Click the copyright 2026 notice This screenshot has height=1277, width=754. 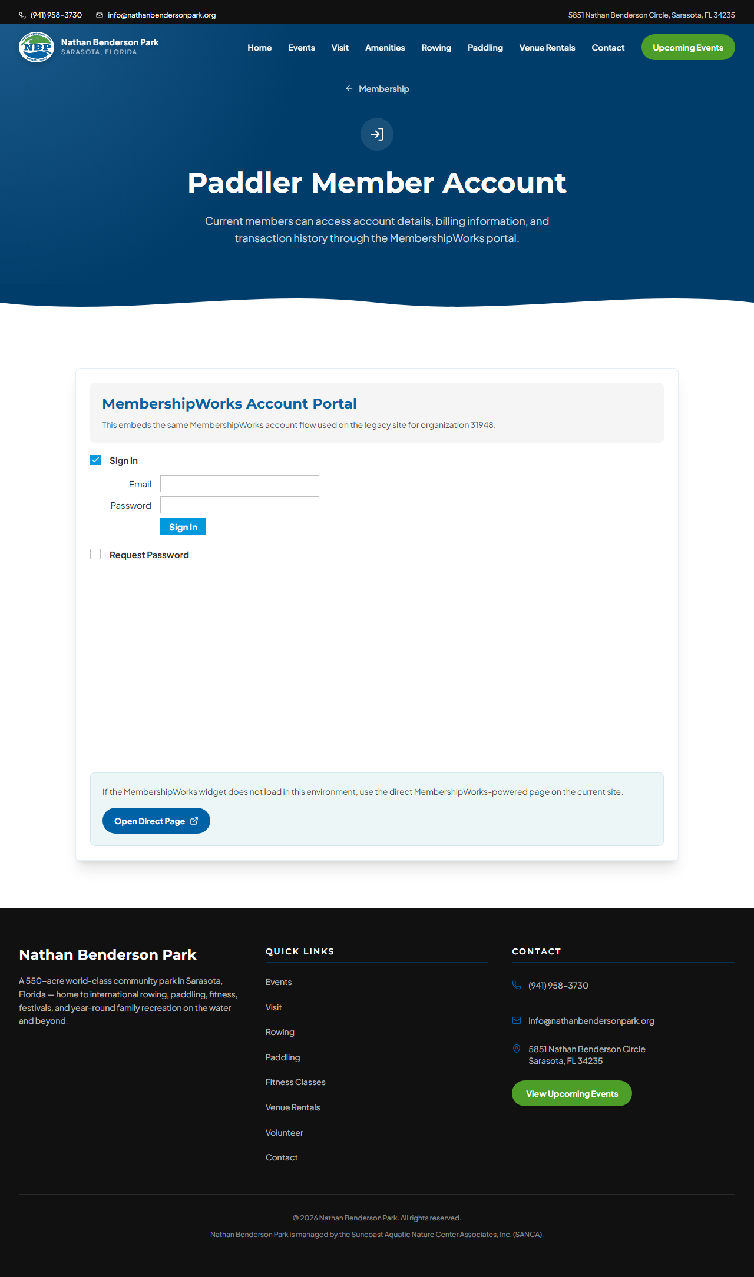[x=377, y=1218]
